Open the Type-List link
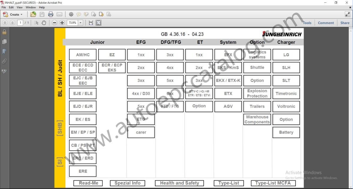353x189 pixels. coord(229,183)
